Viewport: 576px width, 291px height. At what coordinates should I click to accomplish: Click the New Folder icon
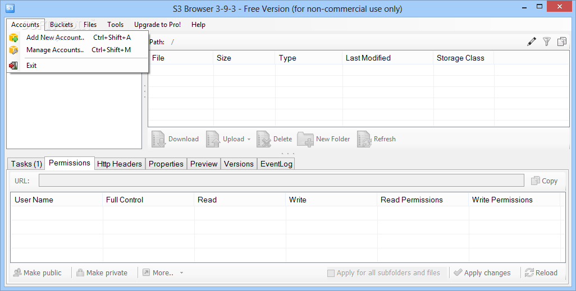pos(305,140)
